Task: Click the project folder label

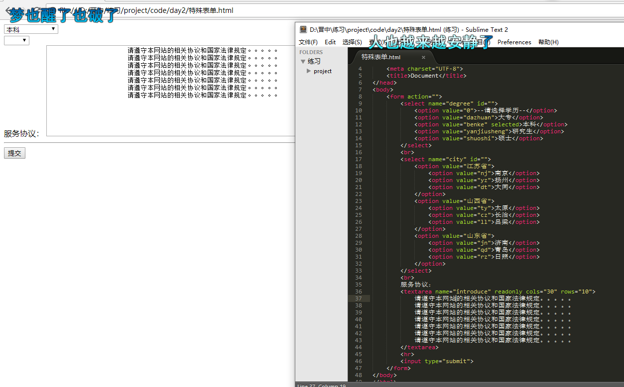Action: pyautogui.click(x=323, y=71)
